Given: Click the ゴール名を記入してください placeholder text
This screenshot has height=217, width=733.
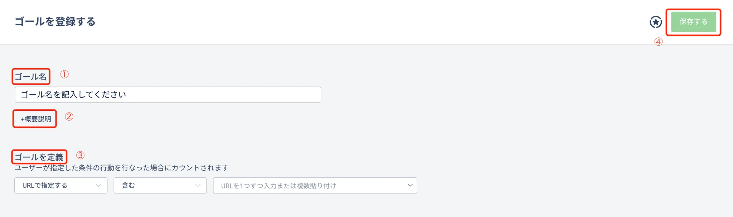Looking at the screenshot, I should point(73,95).
